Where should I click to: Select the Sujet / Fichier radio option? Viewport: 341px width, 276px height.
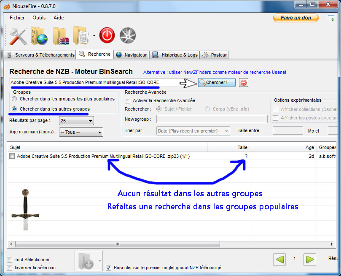[x=159, y=109]
